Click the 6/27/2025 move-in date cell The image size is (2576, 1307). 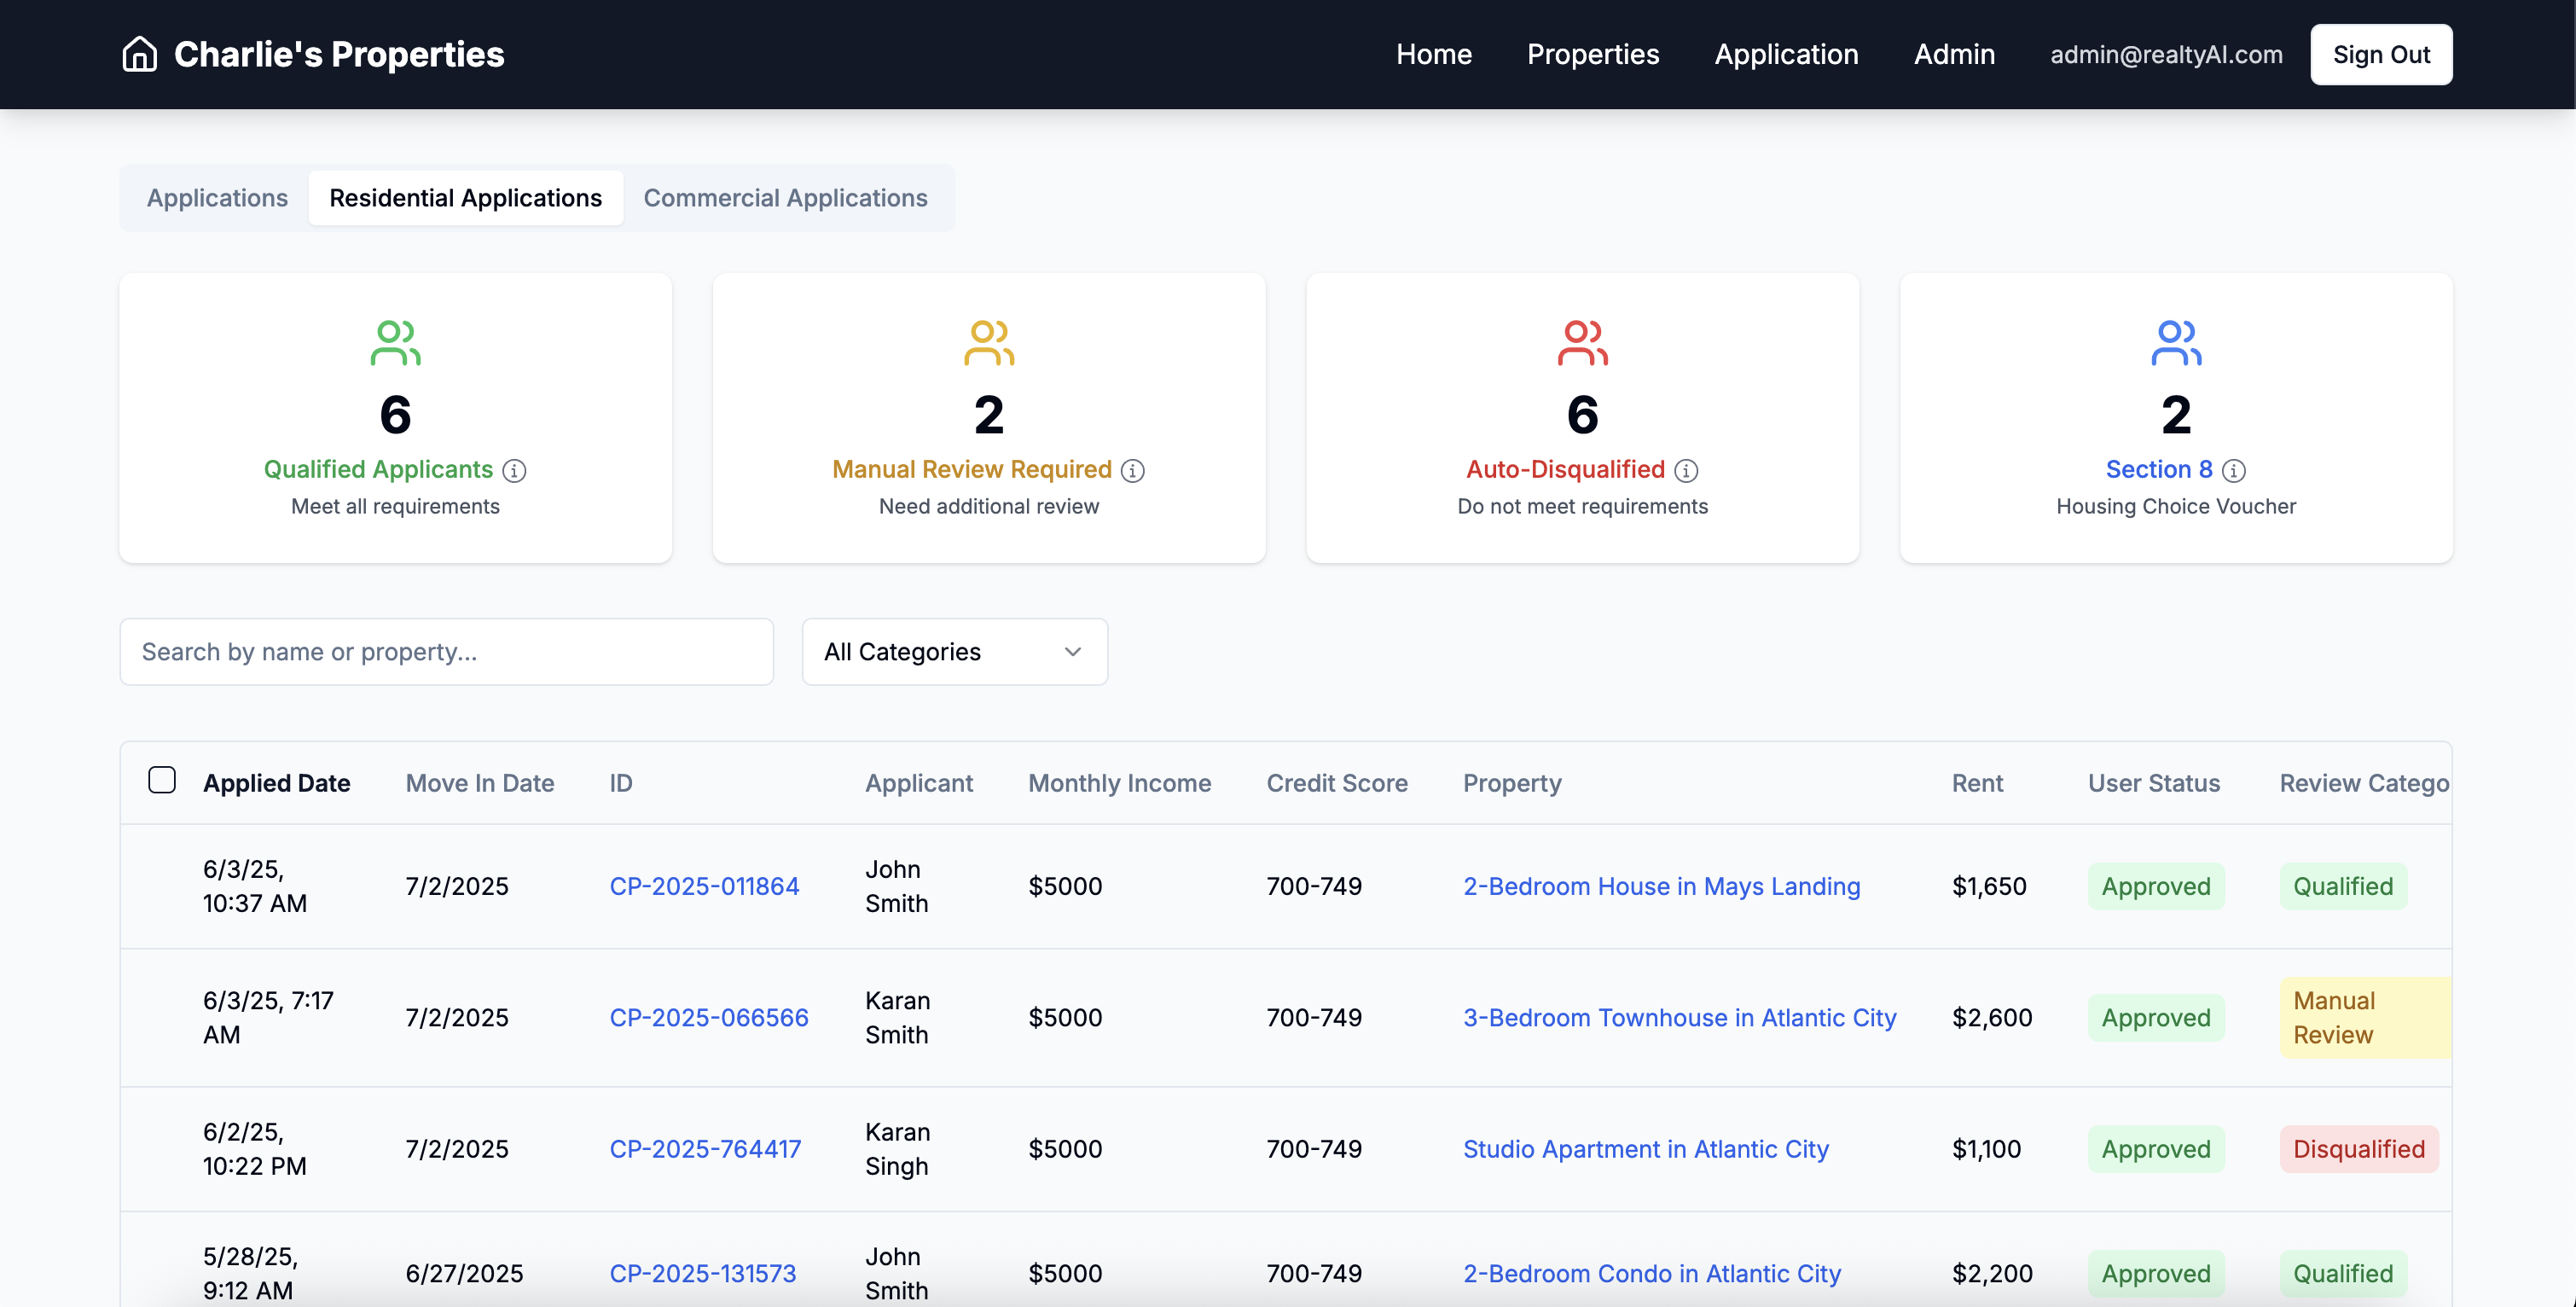(x=464, y=1273)
